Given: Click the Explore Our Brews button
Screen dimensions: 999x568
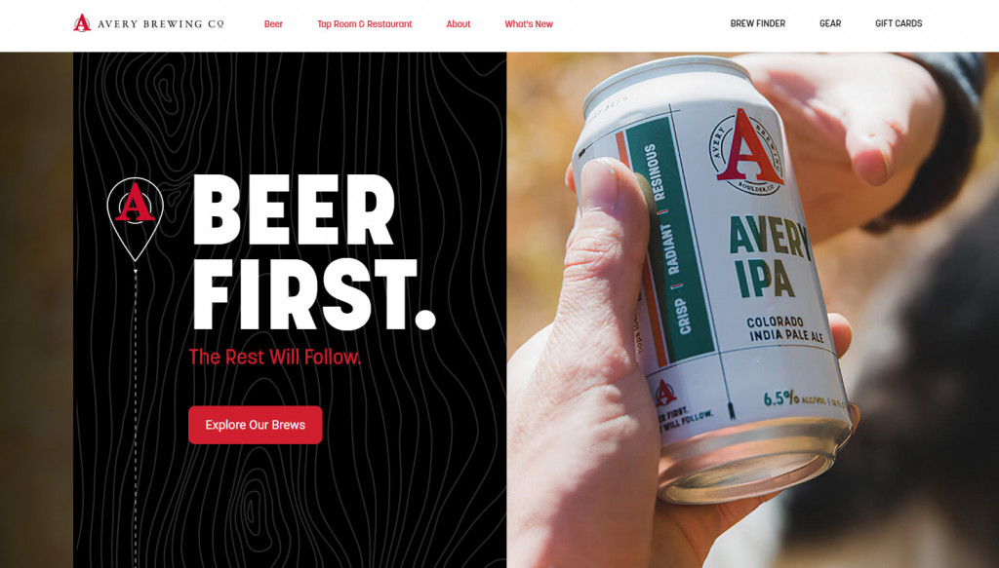Looking at the screenshot, I should 256,425.
